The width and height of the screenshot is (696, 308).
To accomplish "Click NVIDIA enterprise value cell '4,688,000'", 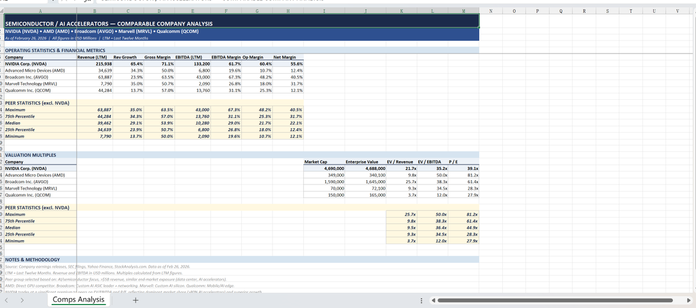I will [x=365, y=168].
